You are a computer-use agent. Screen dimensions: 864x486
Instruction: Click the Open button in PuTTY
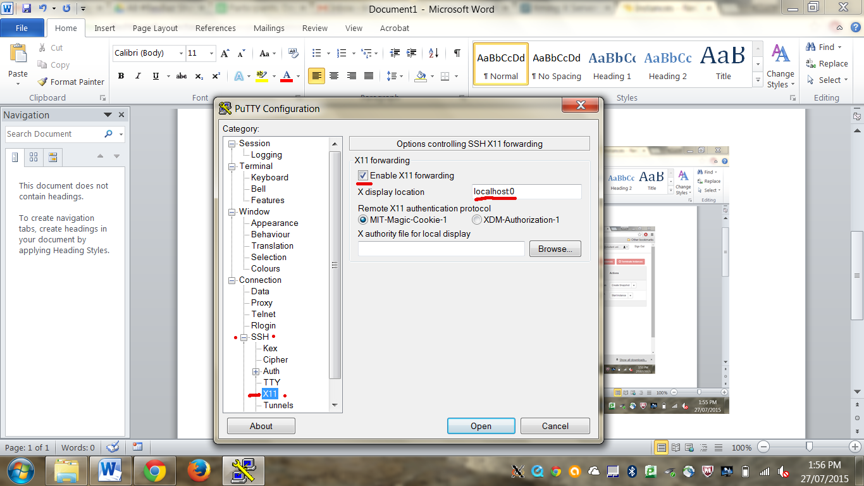(x=481, y=426)
